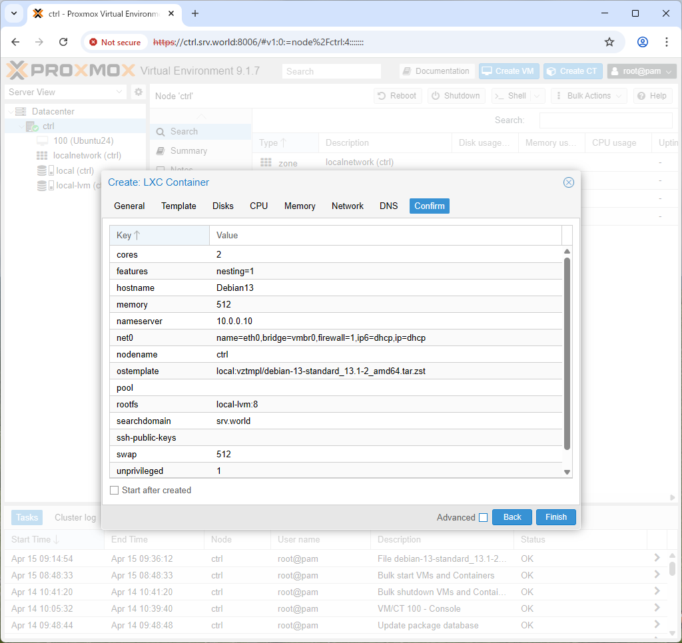Click the settings gear next to Server View

click(139, 92)
